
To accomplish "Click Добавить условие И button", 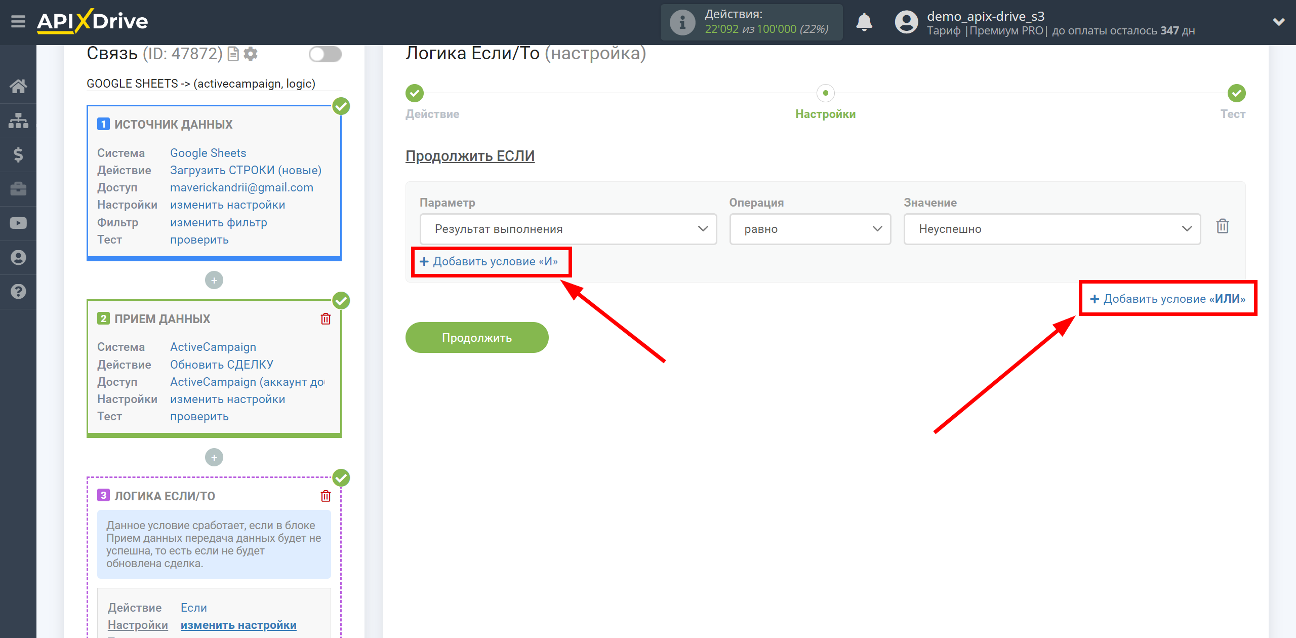I will point(490,261).
